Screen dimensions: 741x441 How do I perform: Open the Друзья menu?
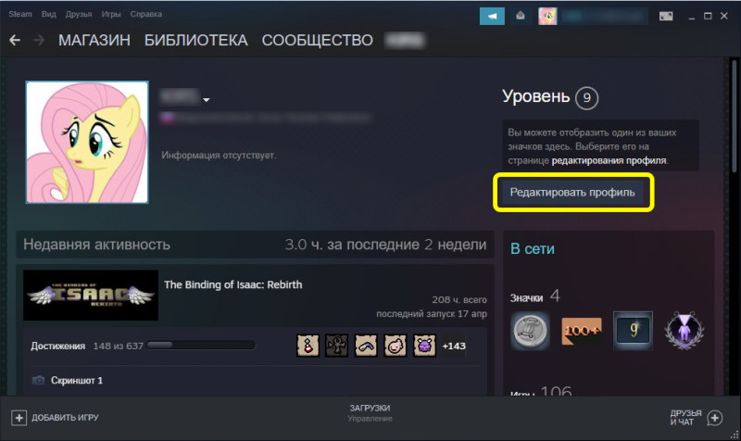79,14
